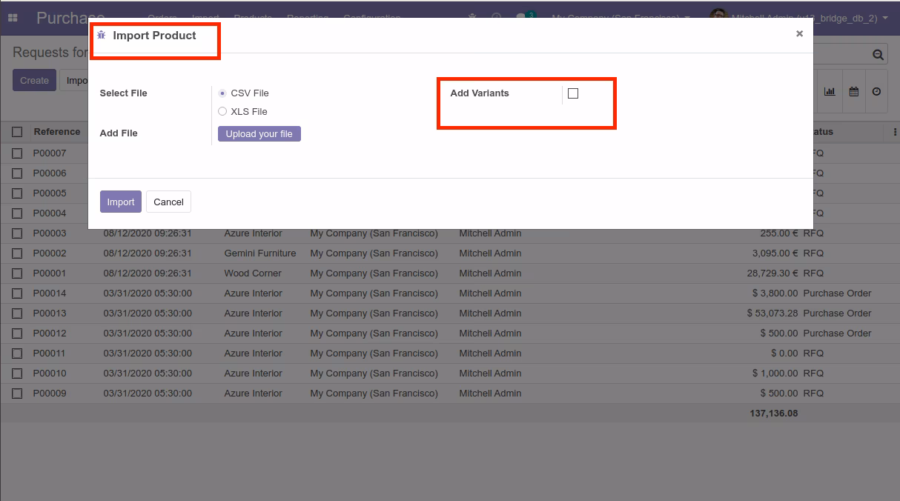Screen dimensions: 900x501
Task: Tick the checkbox for row P00007
Action: pyautogui.click(x=17, y=153)
